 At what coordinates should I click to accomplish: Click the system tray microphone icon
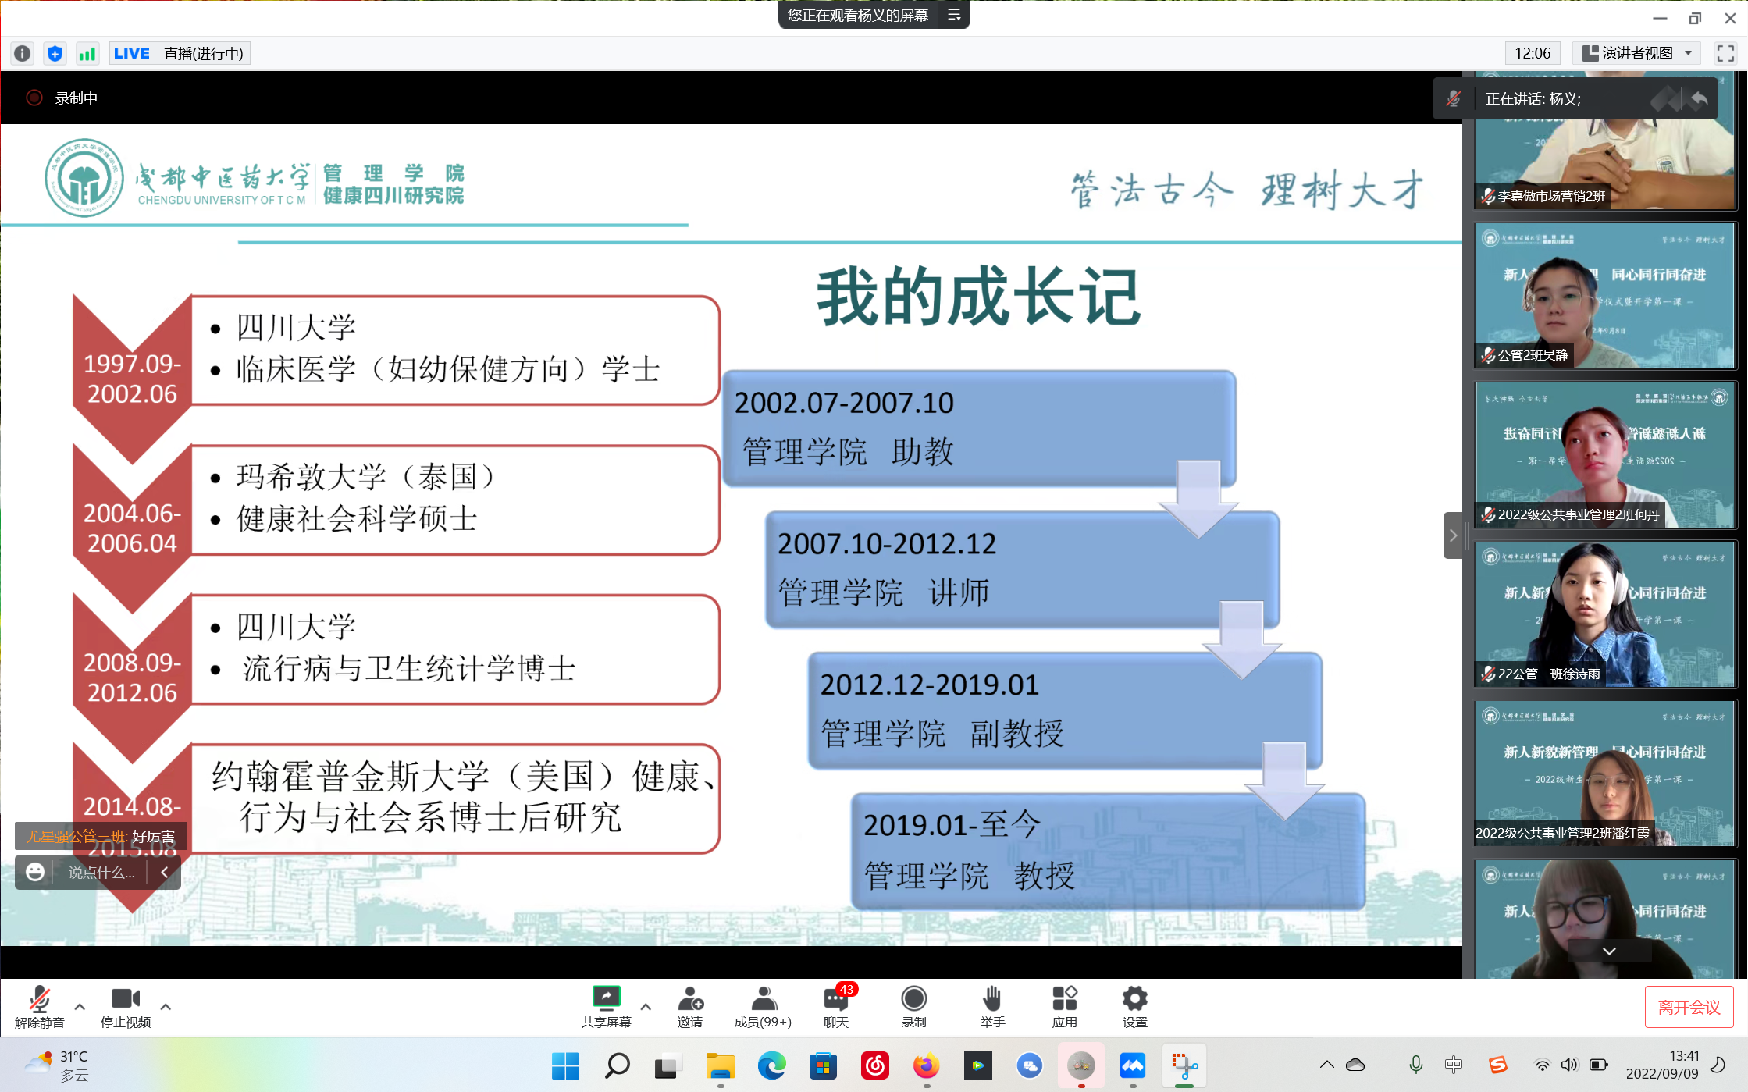click(1415, 1065)
